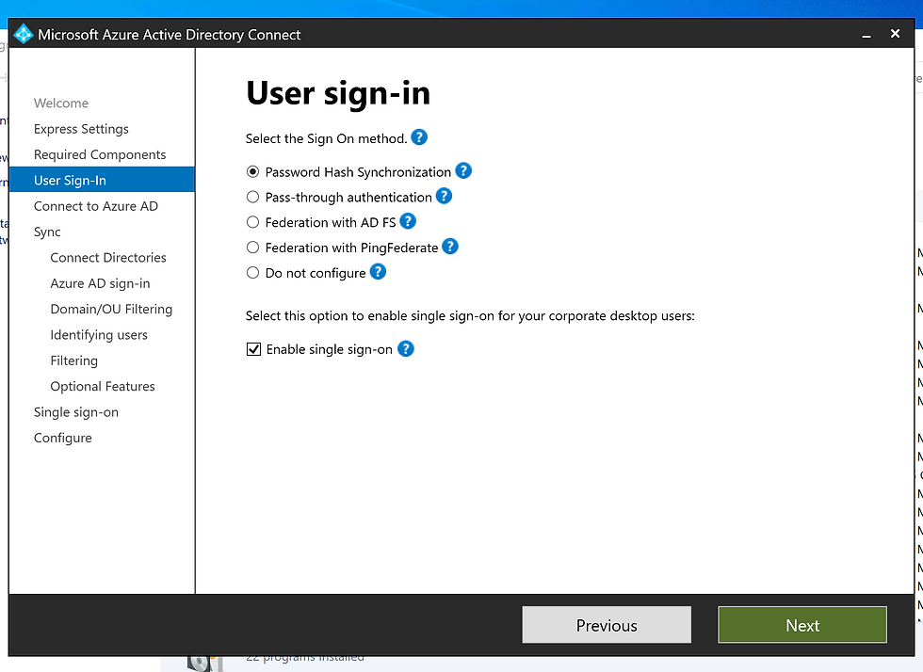Open Express Settings step in sidebar

pos(81,129)
